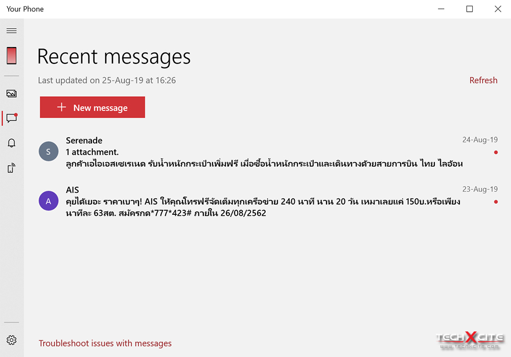
Task: Refresh the recent messages list
Action: 483,80
